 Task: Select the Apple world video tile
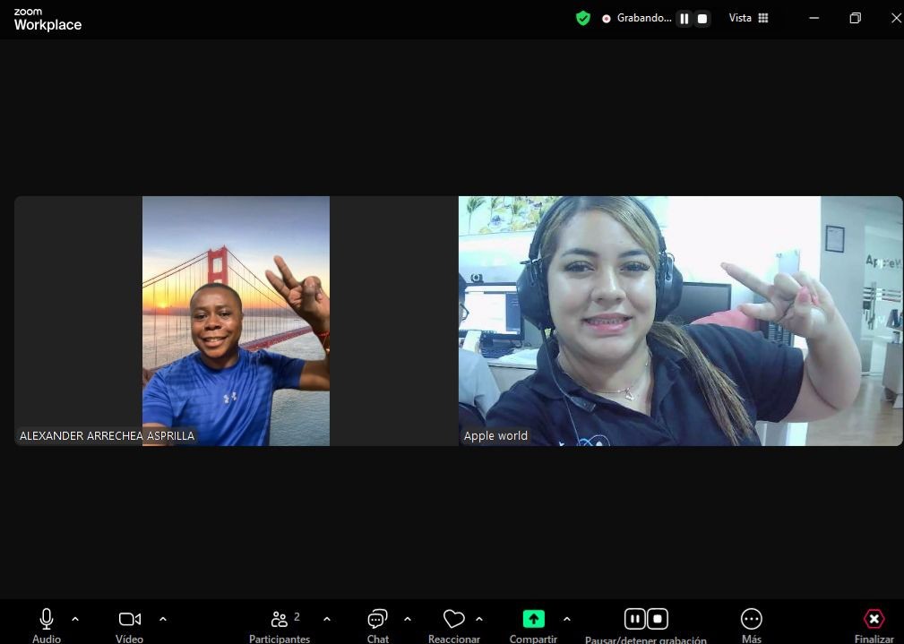click(x=680, y=321)
